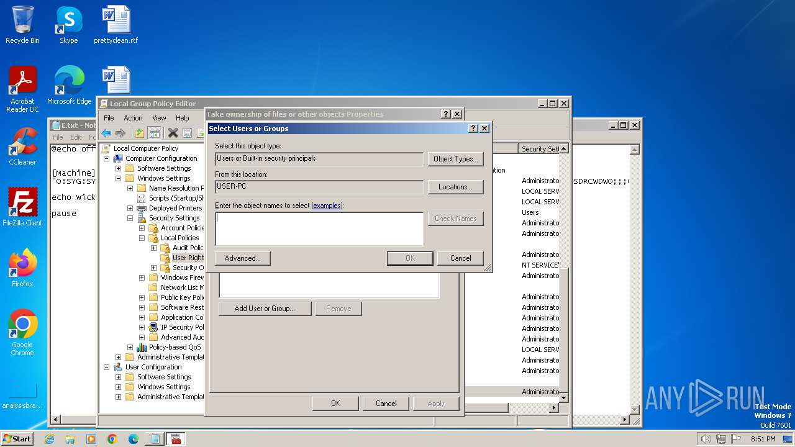
Task: Switch to Group Policy Editor taskbar button
Action: [x=175, y=439]
